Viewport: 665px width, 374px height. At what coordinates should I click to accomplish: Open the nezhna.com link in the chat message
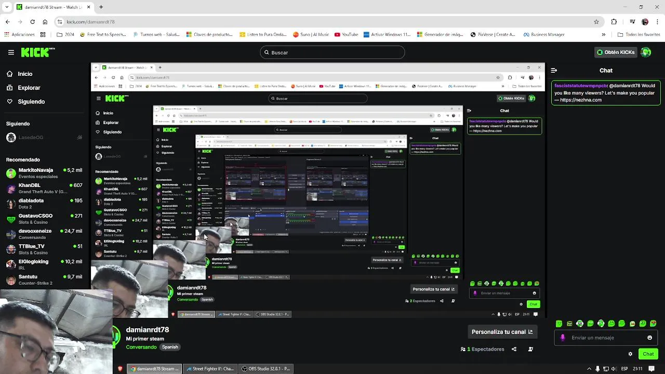[x=581, y=100]
